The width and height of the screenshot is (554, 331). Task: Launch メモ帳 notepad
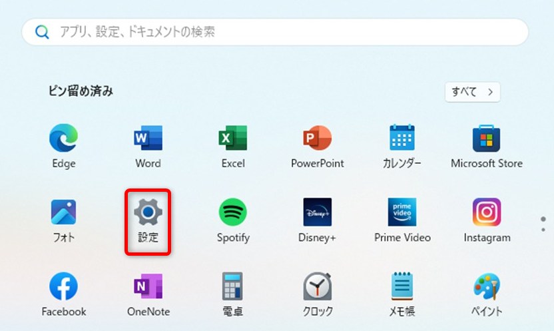pos(402,294)
